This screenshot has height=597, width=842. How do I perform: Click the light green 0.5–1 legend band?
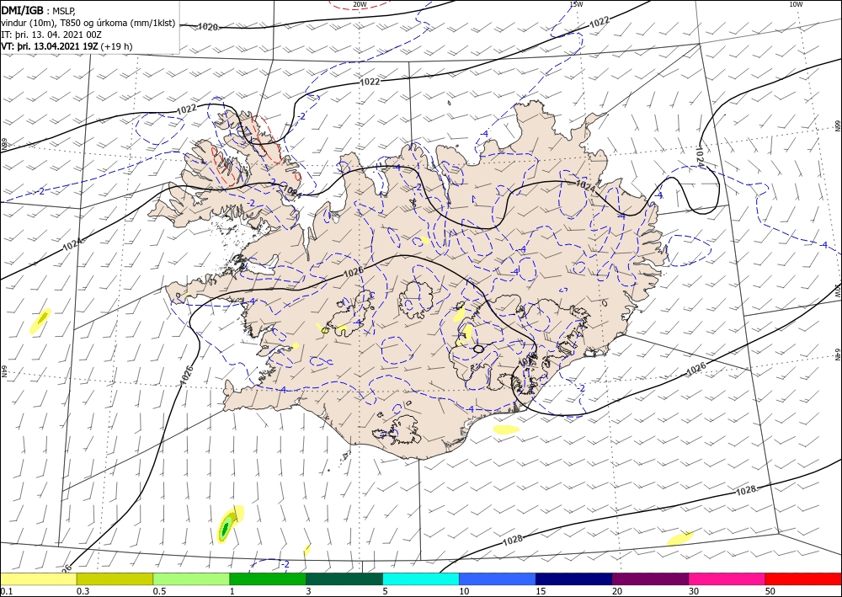tap(191, 578)
